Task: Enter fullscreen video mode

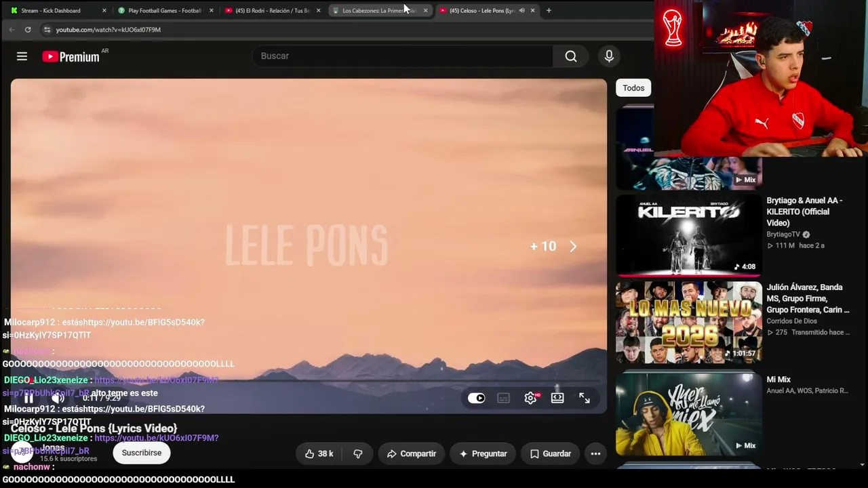Action: click(x=585, y=398)
